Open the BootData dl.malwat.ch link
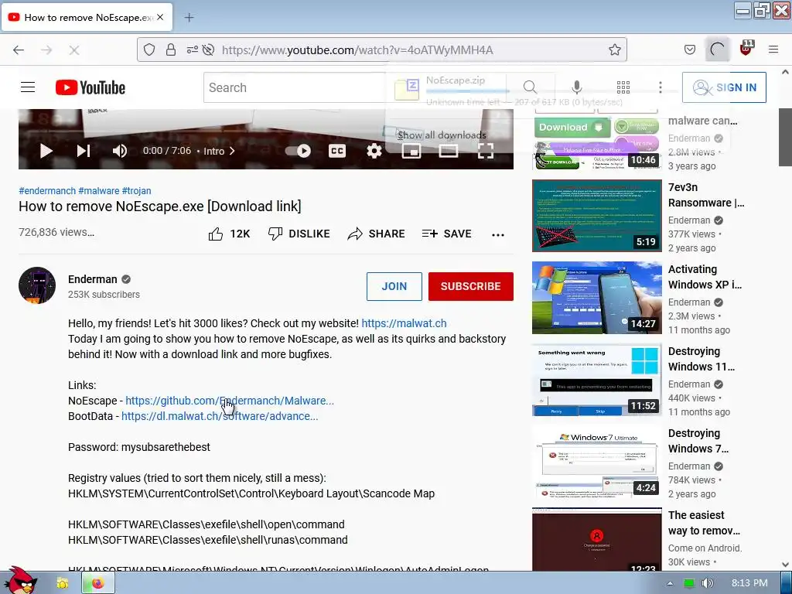792x594 pixels. click(220, 416)
